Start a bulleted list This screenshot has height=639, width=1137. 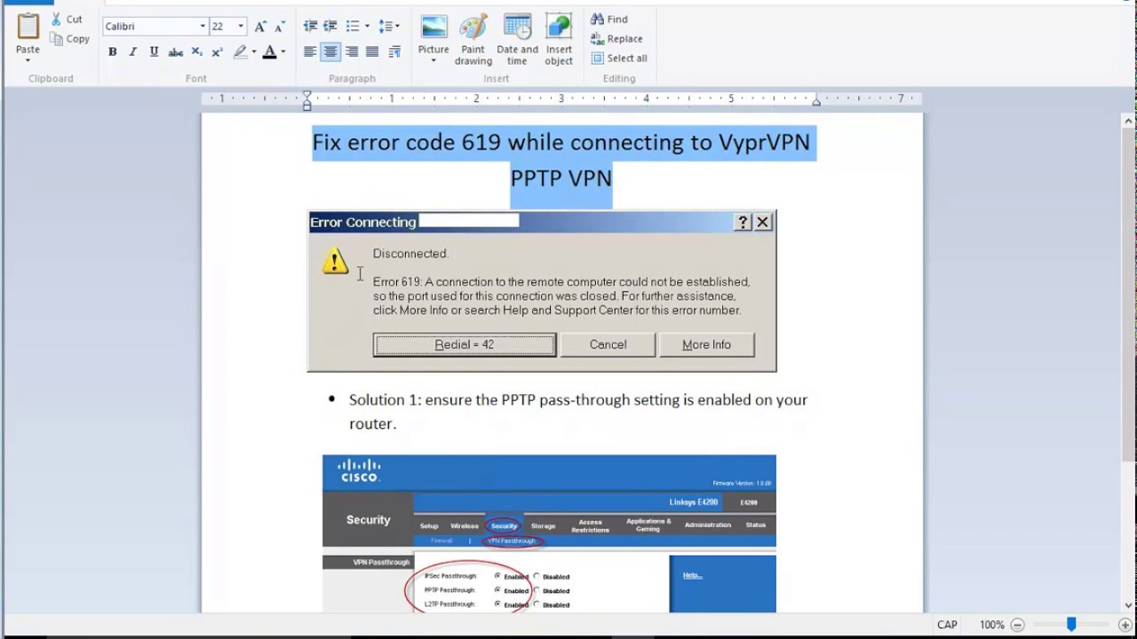(353, 27)
